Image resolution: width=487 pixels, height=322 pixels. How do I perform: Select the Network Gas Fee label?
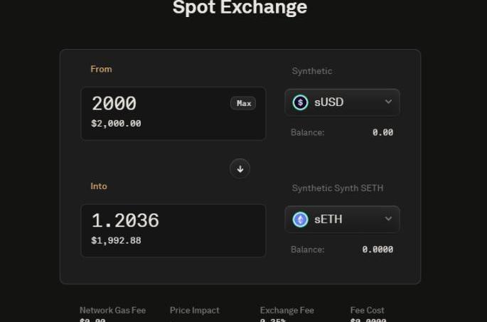pyautogui.click(x=112, y=311)
